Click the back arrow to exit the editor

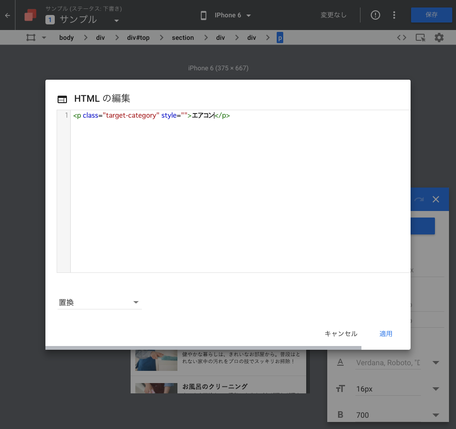tap(7, 15)
